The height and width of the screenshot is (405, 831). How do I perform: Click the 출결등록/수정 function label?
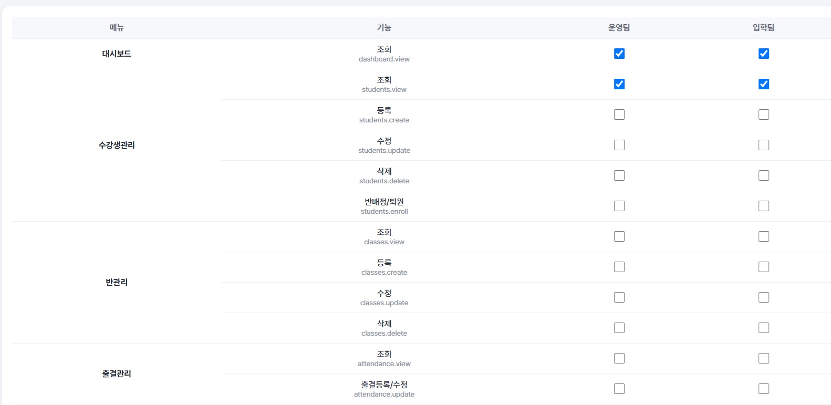pos(384,385)
